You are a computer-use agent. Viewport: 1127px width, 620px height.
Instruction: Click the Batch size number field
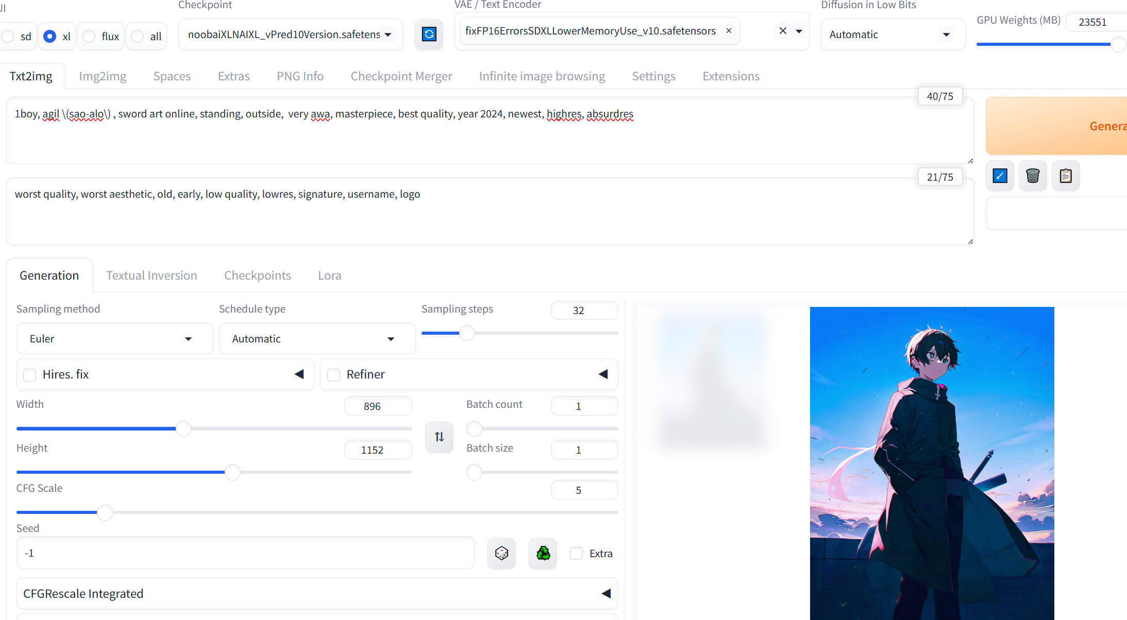584,450
